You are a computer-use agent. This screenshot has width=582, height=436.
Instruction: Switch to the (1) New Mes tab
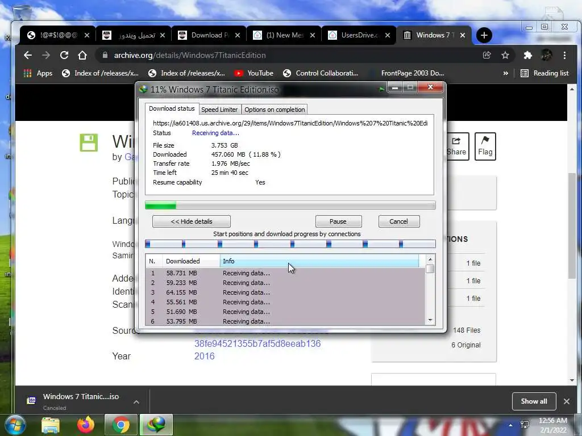284,35
